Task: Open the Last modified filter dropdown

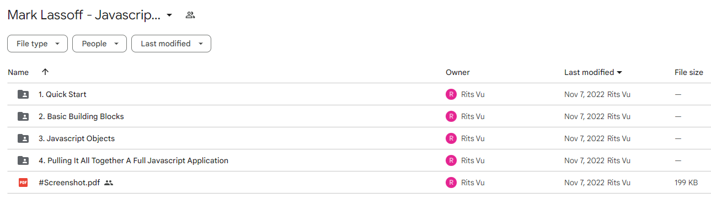Action: (171, 44)
